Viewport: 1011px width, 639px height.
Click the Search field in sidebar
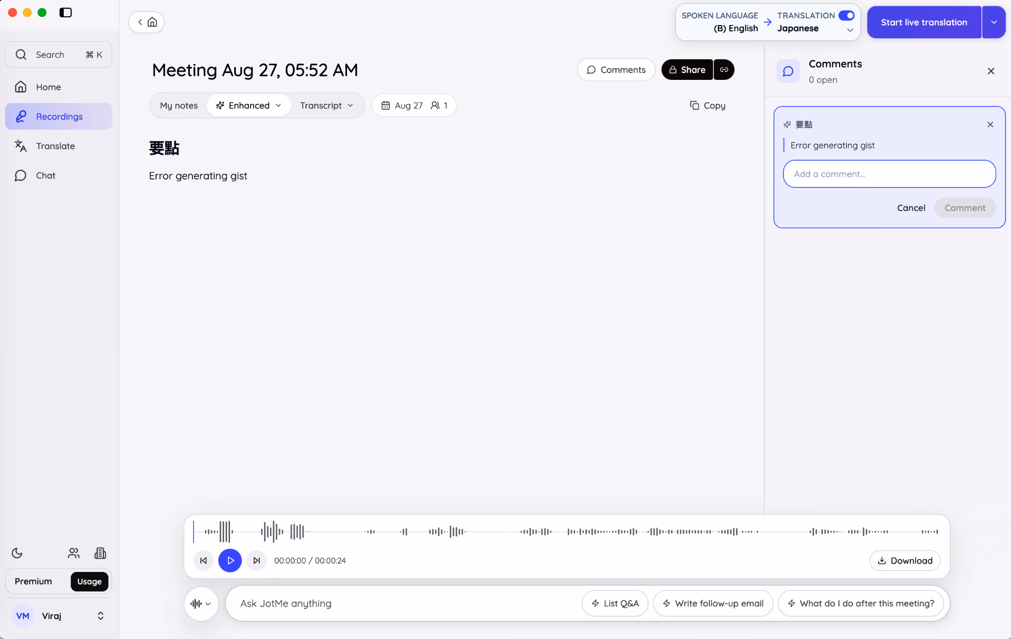pos(58,54)
